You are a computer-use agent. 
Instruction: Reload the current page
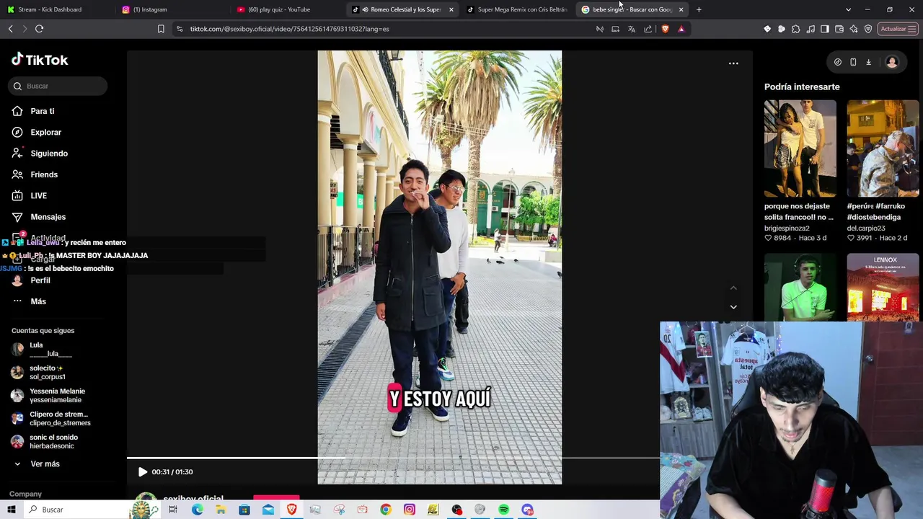pyautogui.click(x=39, y=29)
